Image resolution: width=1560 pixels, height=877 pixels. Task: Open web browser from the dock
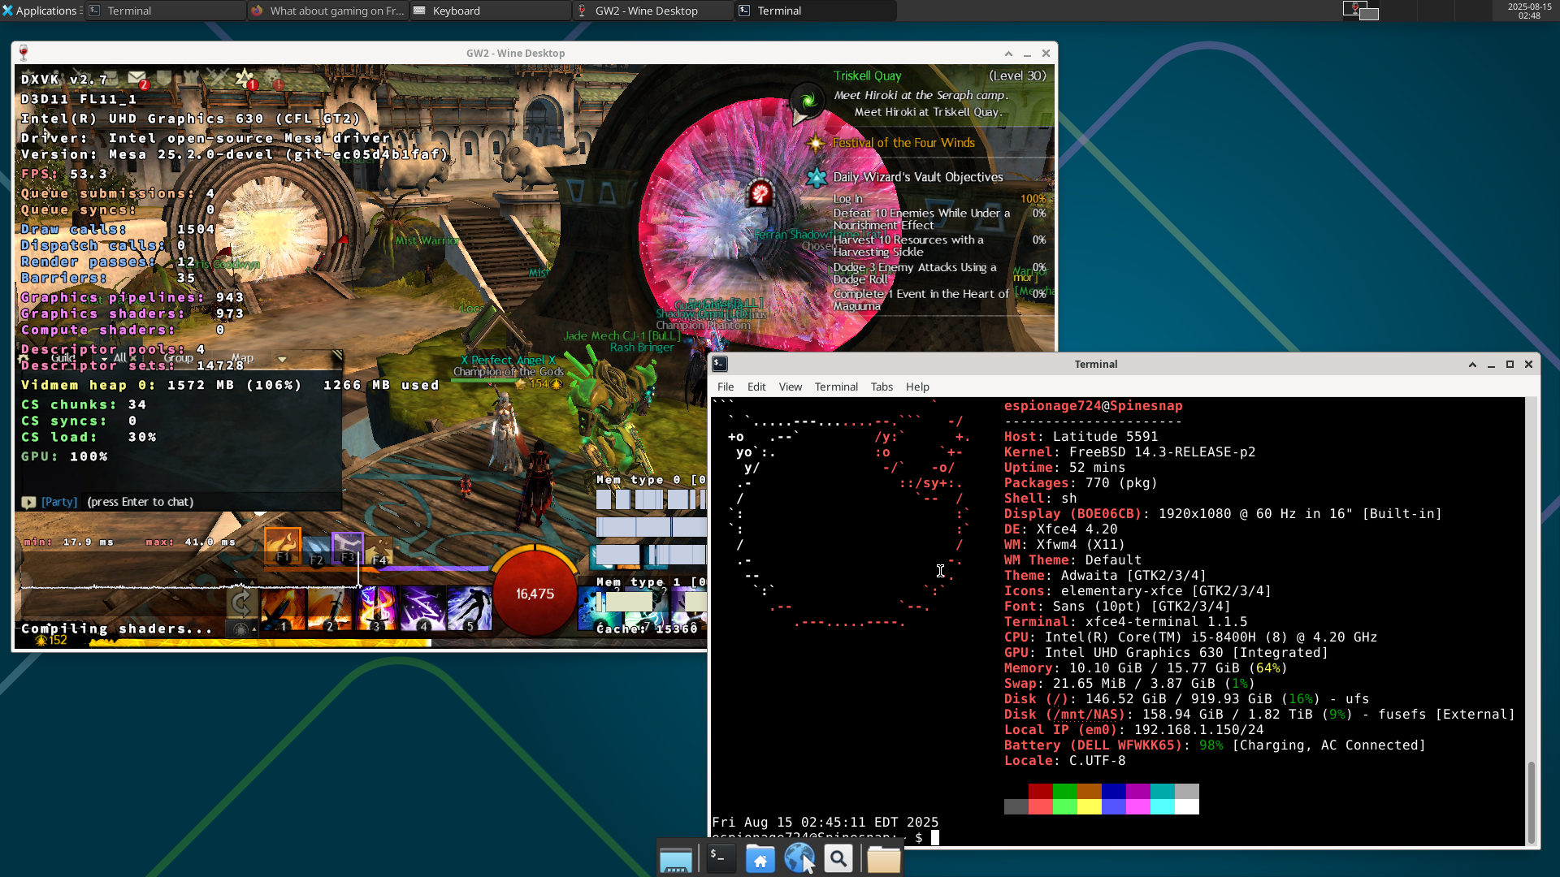tap(799, 858)
